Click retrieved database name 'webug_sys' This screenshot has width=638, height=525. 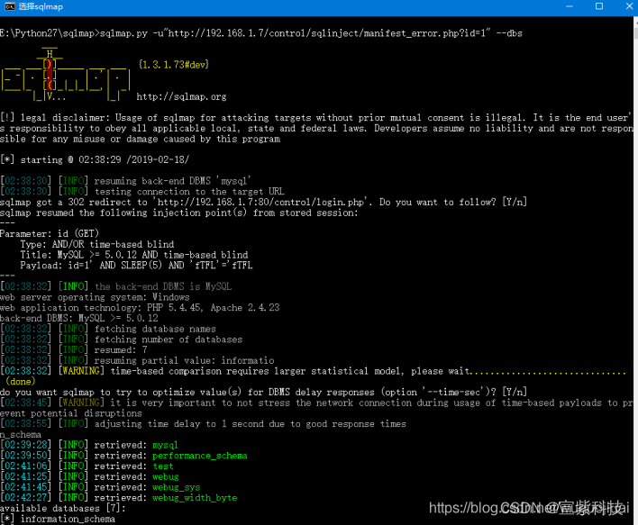pos(177,487)
